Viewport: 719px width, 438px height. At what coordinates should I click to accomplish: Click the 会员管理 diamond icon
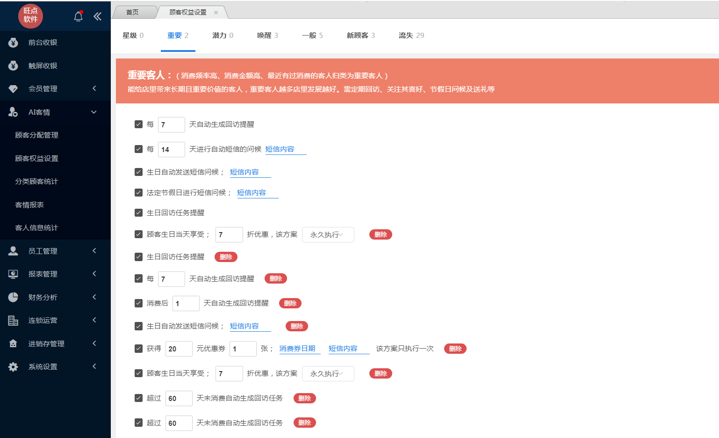13,89
